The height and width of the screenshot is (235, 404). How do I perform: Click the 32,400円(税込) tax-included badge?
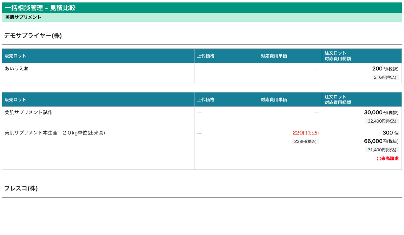[x=382, y=121]
